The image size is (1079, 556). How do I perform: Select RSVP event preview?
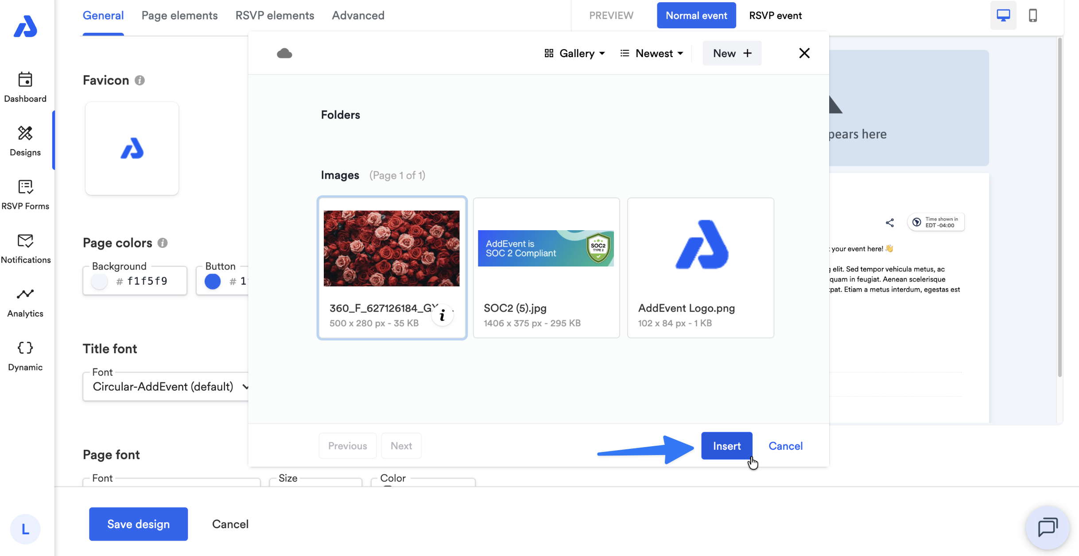click(x=775, y=15)
